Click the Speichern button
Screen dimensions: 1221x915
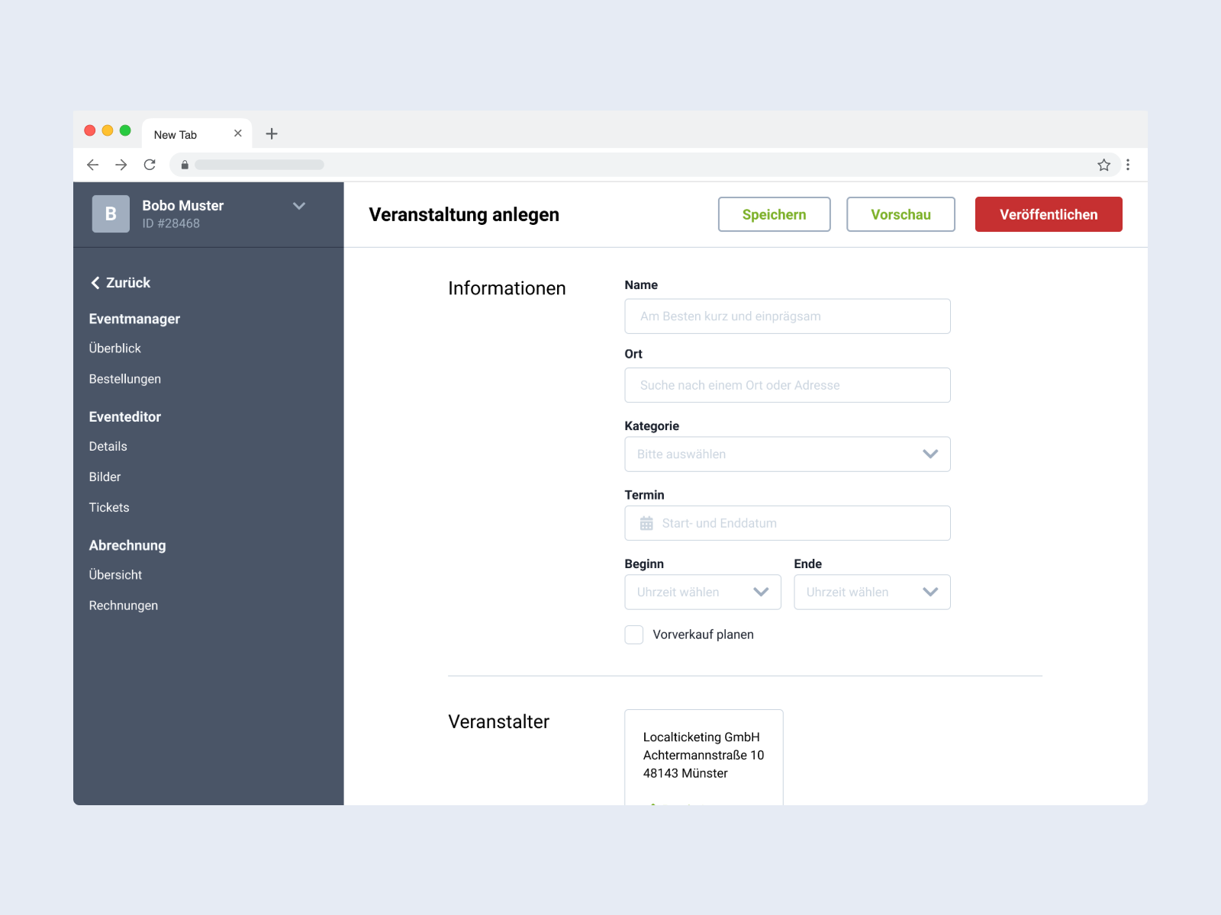click(774, 214)
